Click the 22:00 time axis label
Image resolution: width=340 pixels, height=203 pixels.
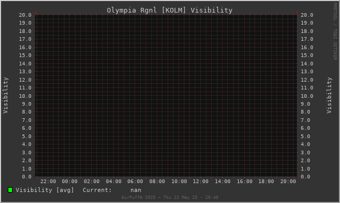[x=48, y=182]
